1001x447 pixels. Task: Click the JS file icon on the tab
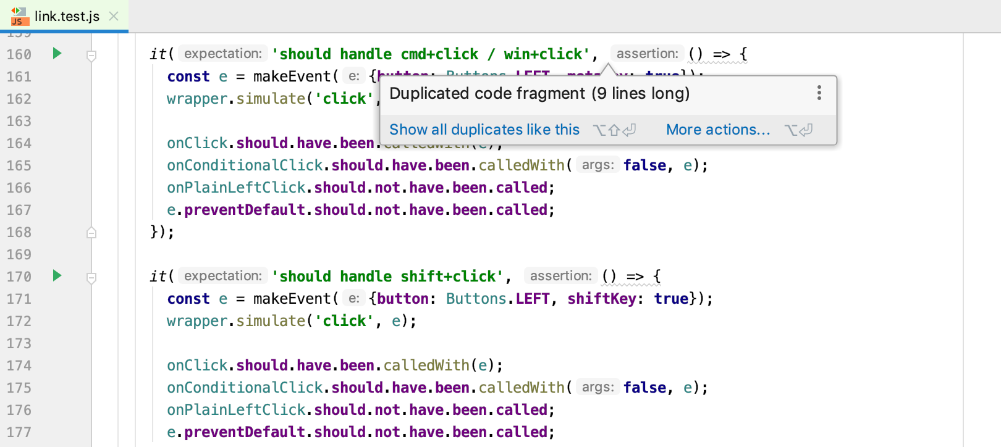pos(19,16)
